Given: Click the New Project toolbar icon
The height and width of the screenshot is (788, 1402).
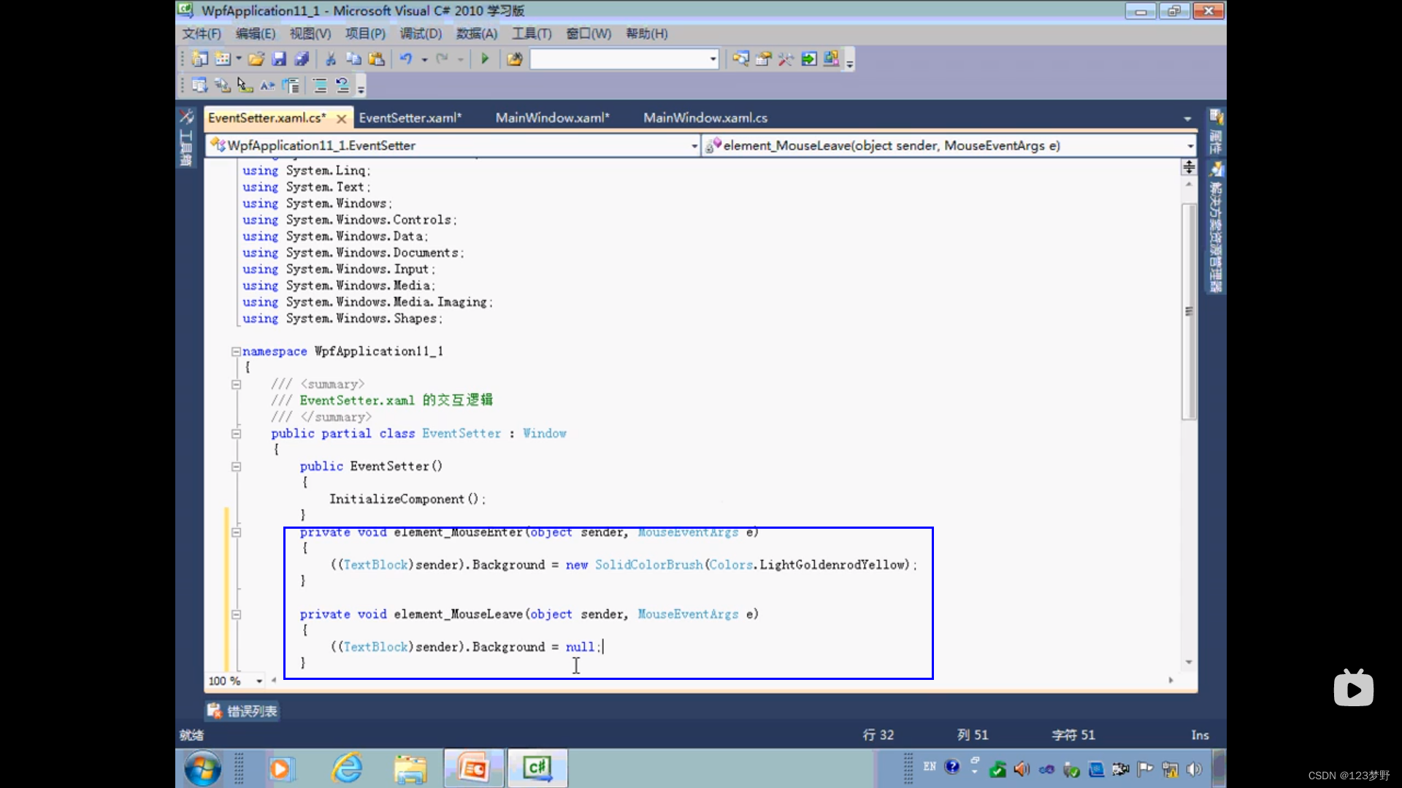Looking at the screenshot, I should coord(199,59).
